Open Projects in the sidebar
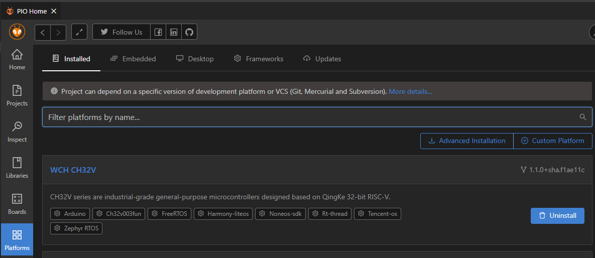 [x=17, y=95]
